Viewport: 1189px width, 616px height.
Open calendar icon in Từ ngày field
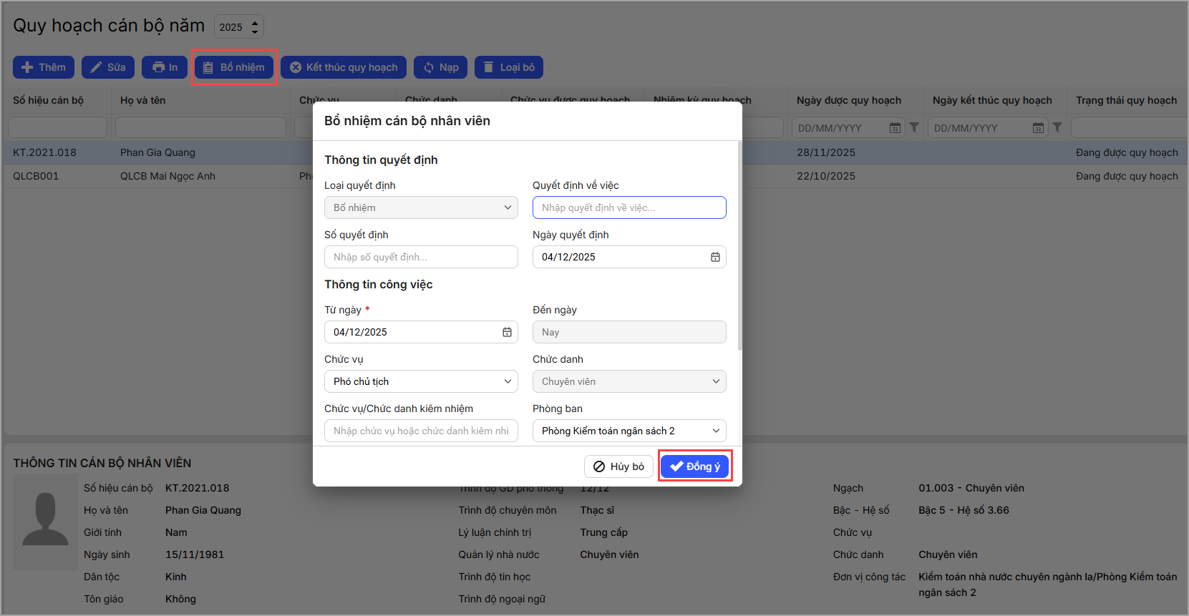507,332
